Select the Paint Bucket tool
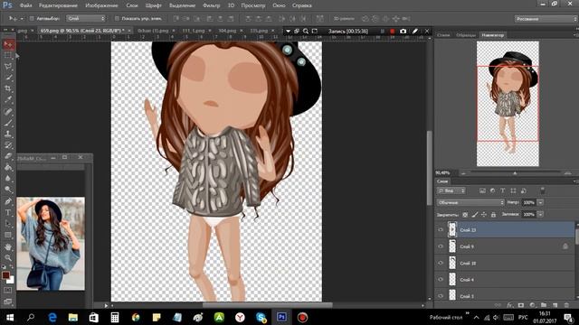Image resolution: width=579 pixels, height=325 pixels. point(8,167)
